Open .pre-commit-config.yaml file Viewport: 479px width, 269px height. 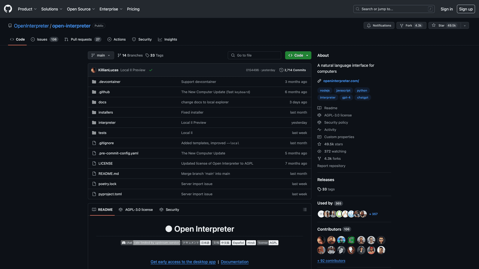point(118,153)
